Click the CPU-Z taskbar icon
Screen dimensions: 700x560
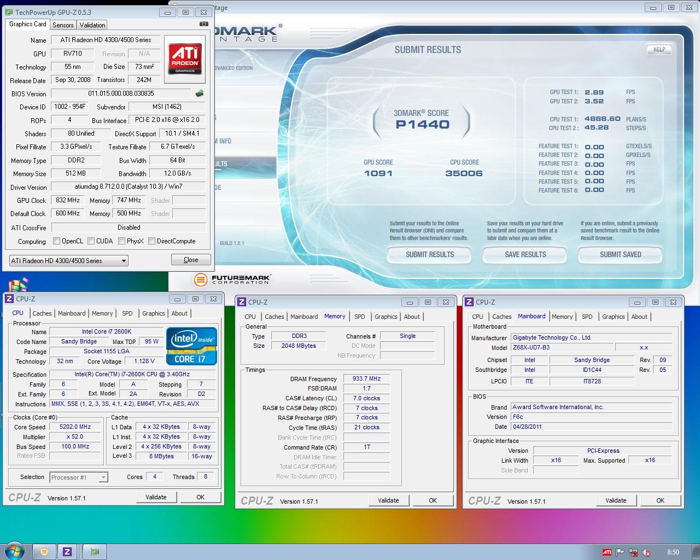tap(67, 552)
